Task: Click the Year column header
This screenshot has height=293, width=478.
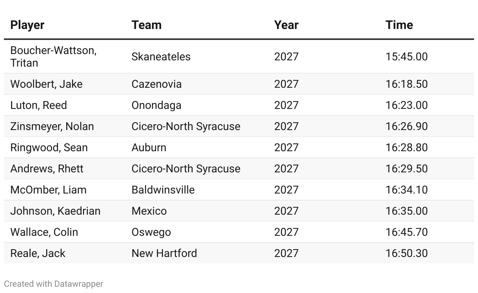Action: (286, 25)
